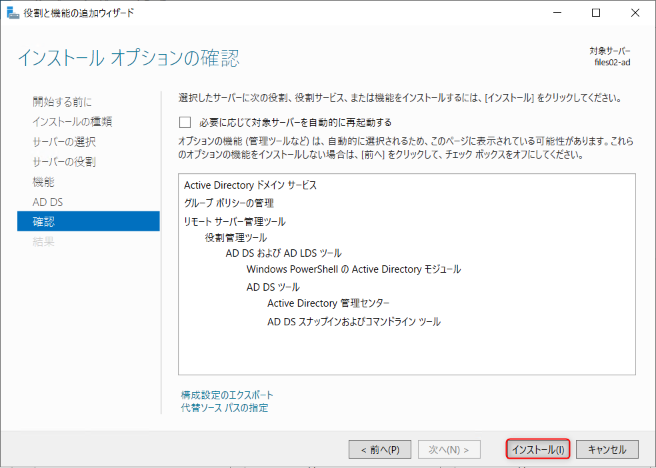The image size is (656, 468).
Task: Click Active Directory 管理センター item
Action: click(328, 303)
